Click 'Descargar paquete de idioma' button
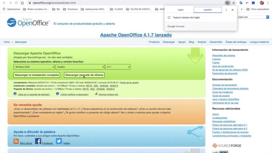Screen dimensions: 272x153 [x=84, y=75]
